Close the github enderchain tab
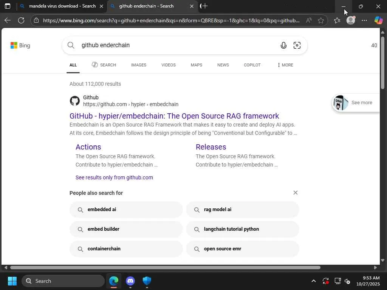Image resolution: width=387 pixels, height=290 pixels. tap(192, 6)
